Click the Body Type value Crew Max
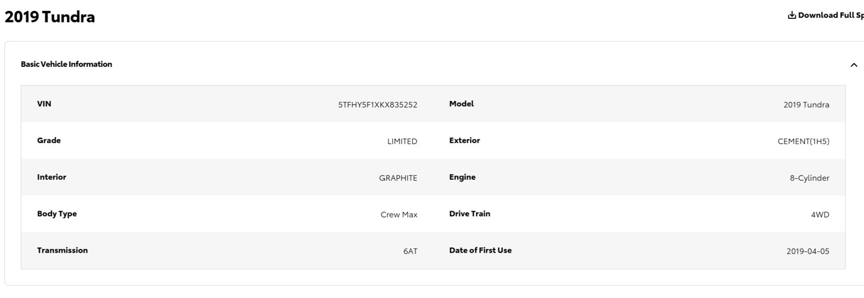 pyautogui.click(x=399, y=215)
